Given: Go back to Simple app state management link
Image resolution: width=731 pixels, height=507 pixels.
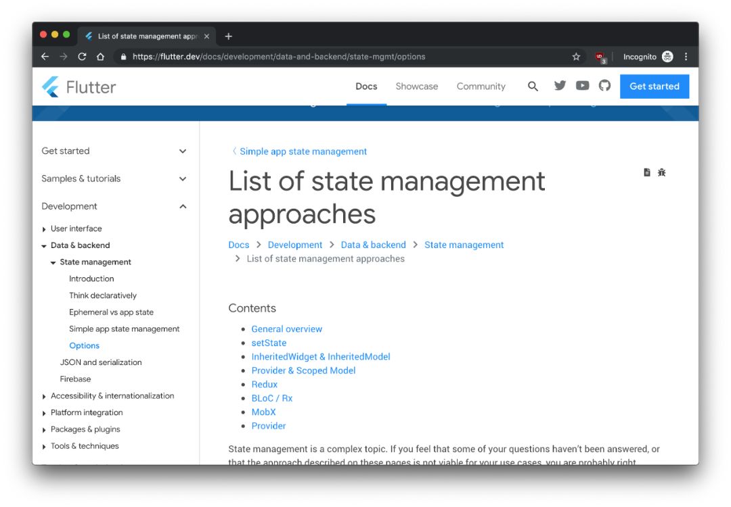Looking at the screenshot, I should point(299,151).
